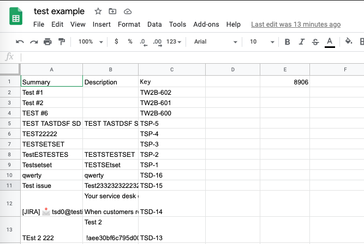Open the fill color bucket
The height and width of the screenshot is (244, 364).
(348, 41)
